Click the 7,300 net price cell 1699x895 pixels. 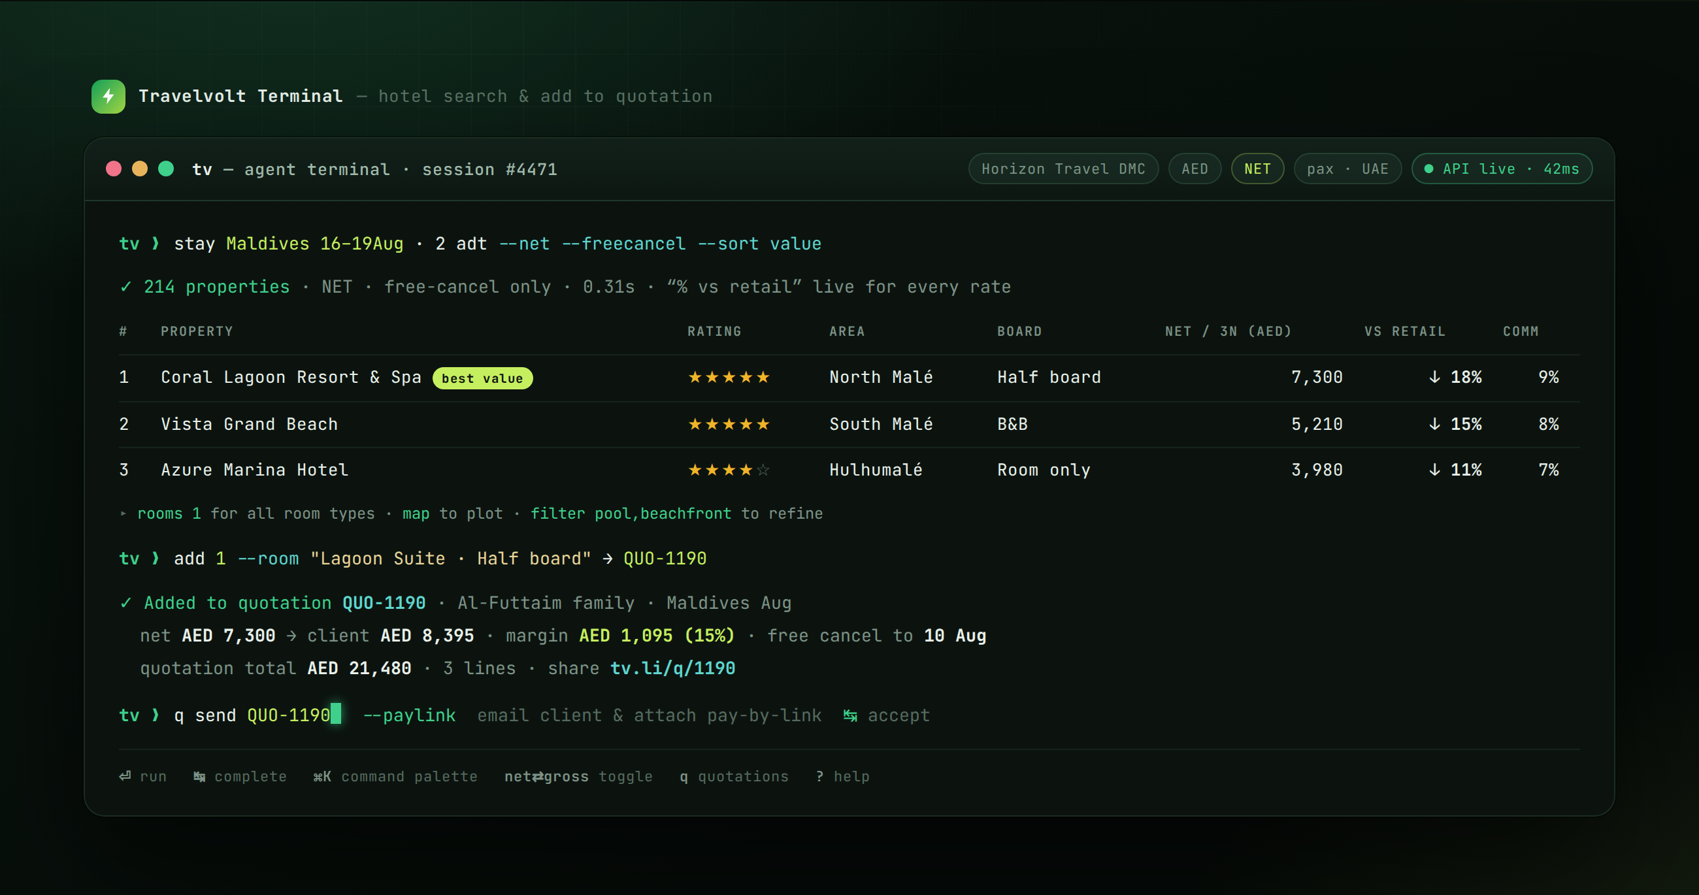(1317, 377)
